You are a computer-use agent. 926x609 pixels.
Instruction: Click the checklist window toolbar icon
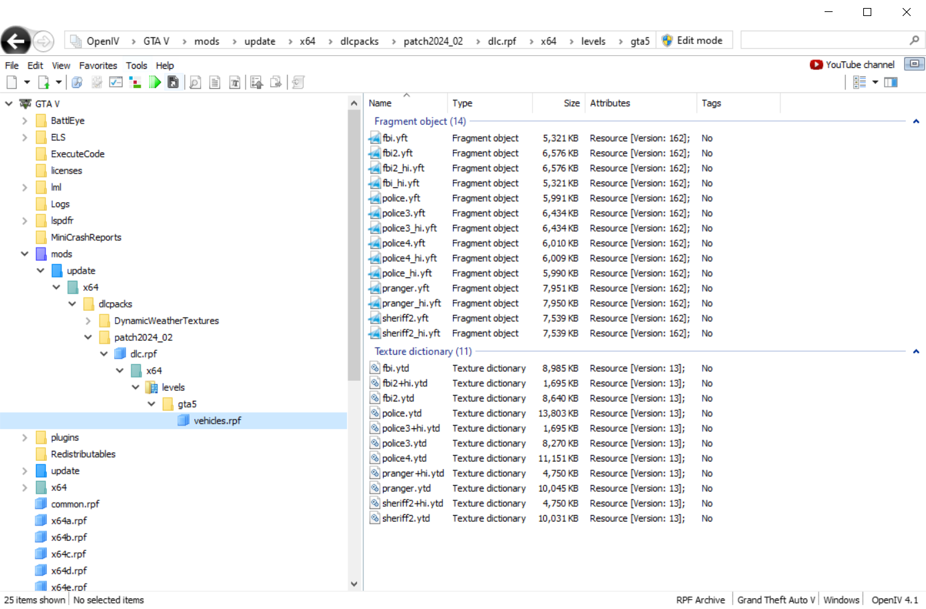(x=116, y=82)
